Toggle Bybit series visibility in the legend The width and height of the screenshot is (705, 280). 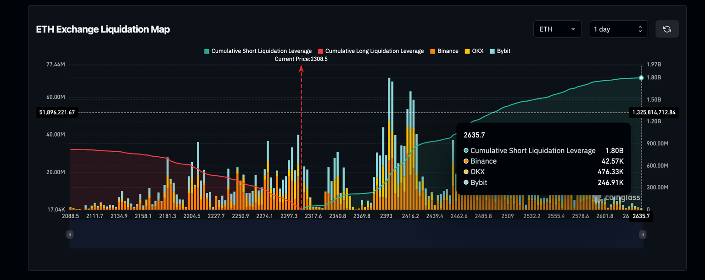coord(500,51)
